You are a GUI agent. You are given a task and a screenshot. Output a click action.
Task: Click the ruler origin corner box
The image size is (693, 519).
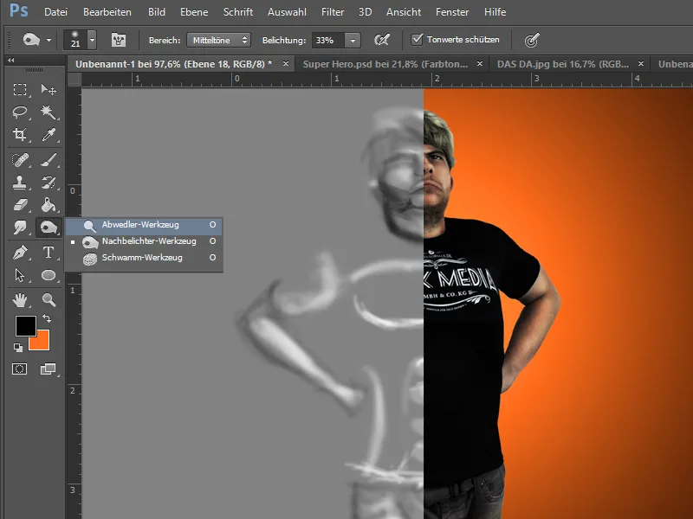(x=74, y=80)
